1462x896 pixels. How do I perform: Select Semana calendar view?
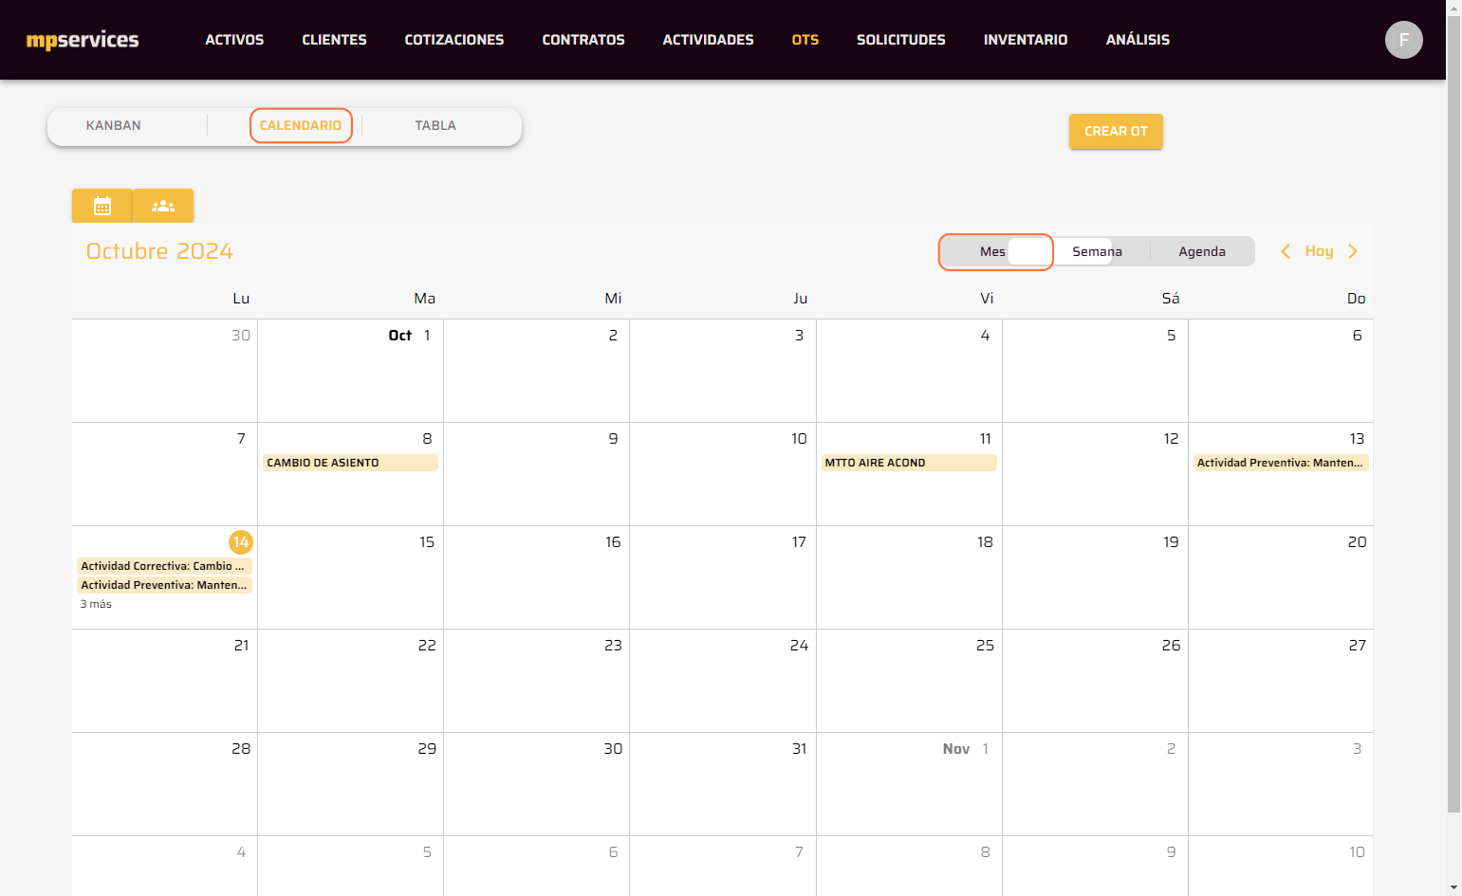pos(1097,251)
